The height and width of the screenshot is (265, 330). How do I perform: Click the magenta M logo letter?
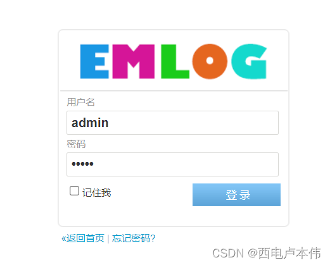pyautogui.click(x=134, y=61)
